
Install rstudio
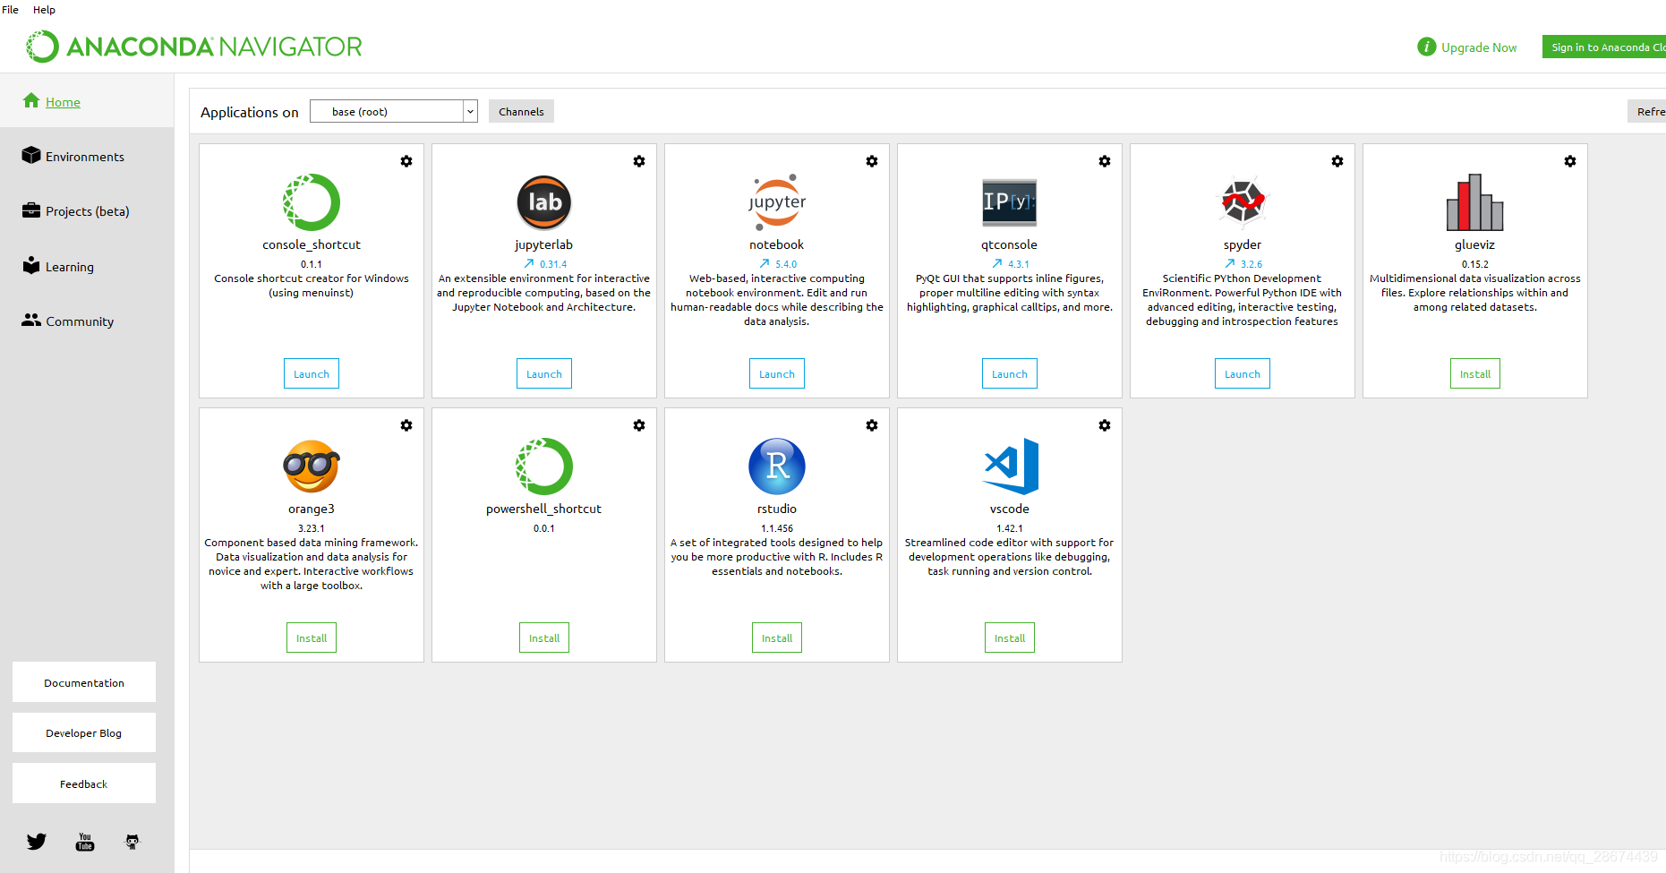pos(777,638)
